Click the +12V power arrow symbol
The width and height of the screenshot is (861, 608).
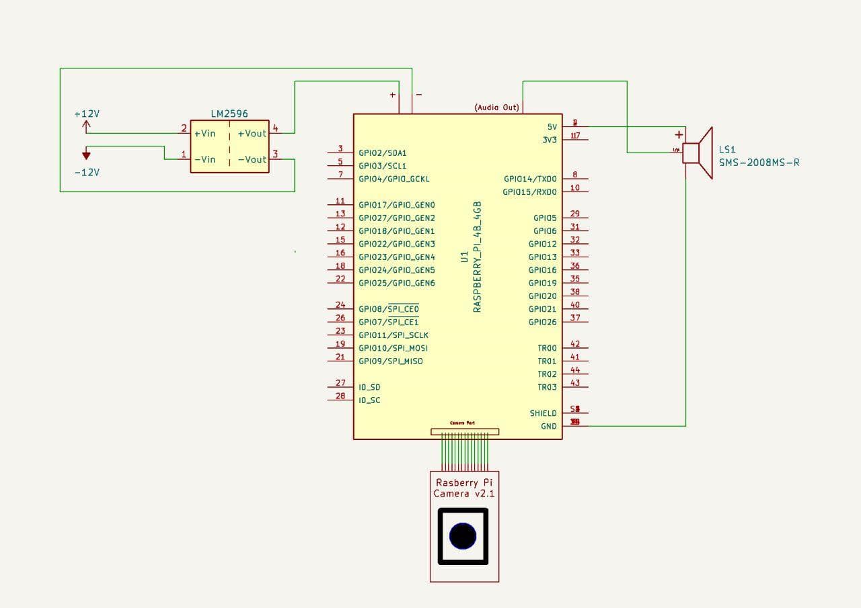pyautogui.click(x=86, y=128)
